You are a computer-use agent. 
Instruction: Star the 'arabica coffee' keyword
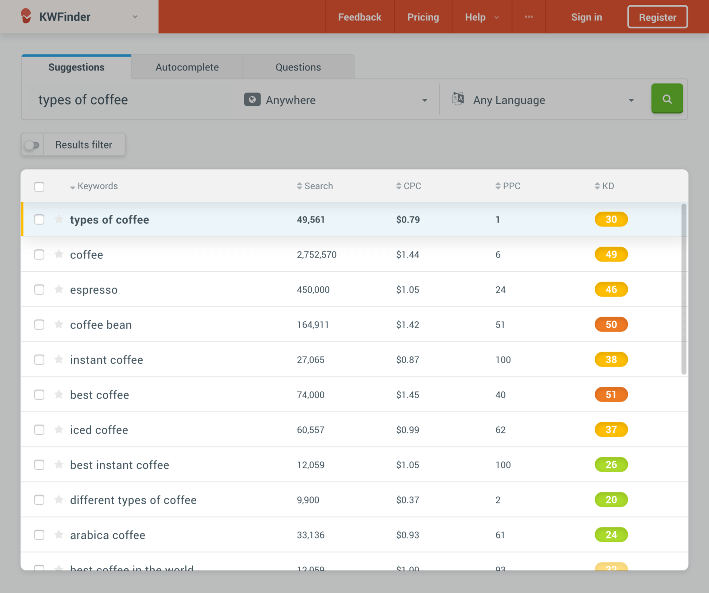(58, 534)
